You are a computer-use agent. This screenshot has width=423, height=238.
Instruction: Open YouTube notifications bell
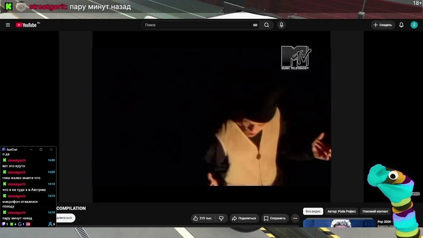click(x=401, y=25)
